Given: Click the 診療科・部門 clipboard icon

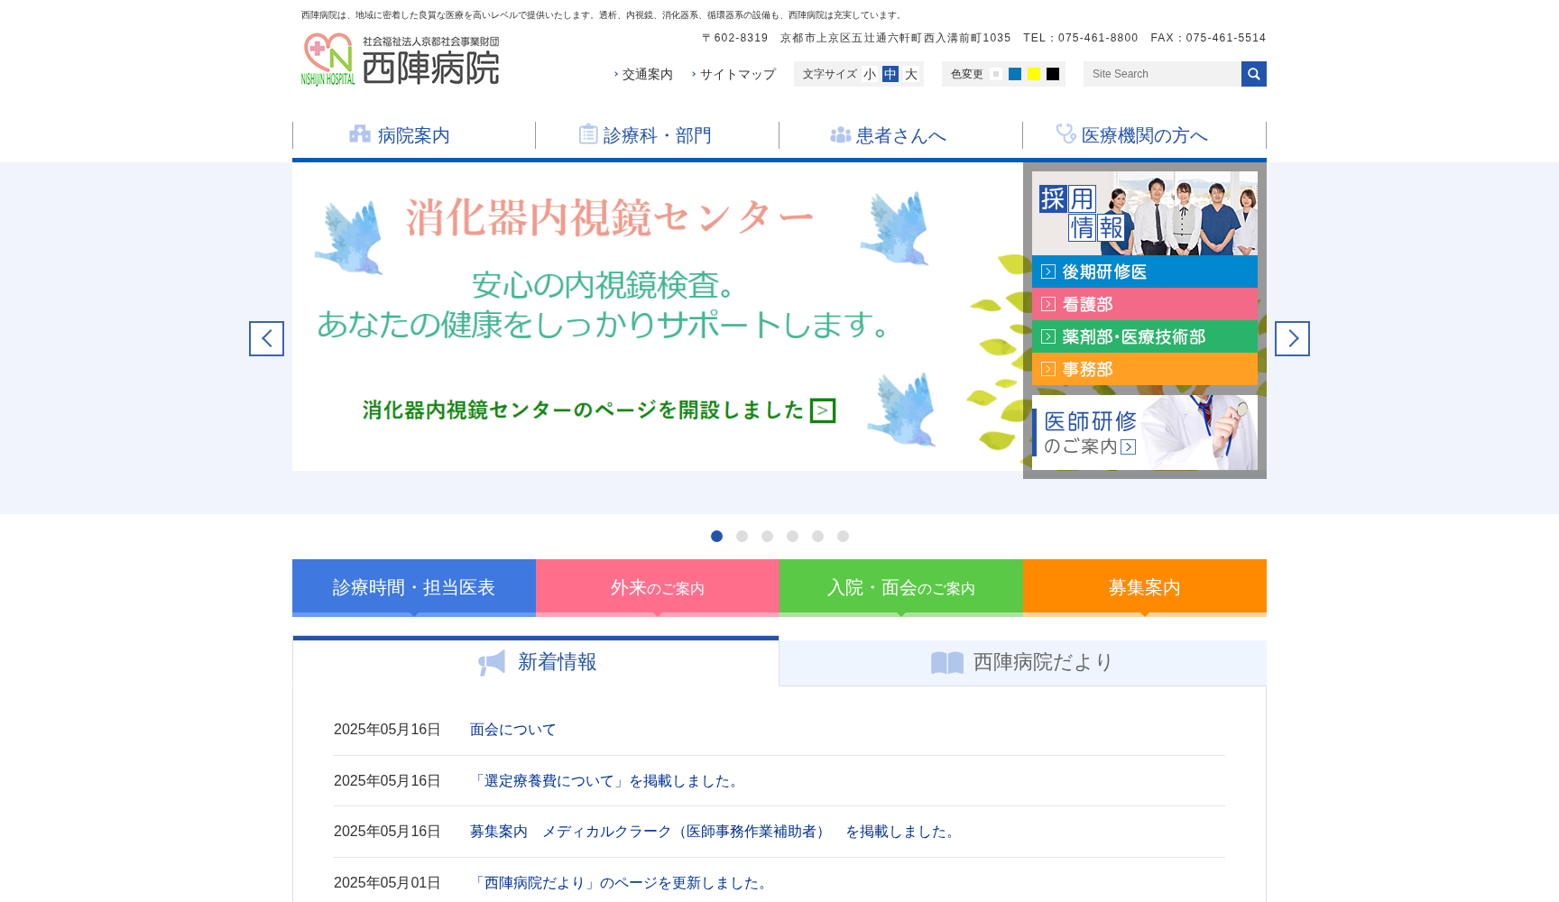Looking at the screenshot, I should (x=588, y=134).
